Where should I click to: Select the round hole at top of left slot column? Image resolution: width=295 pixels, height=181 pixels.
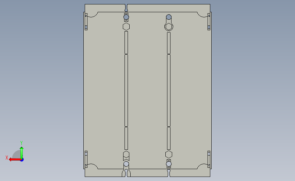coord(126,17)
